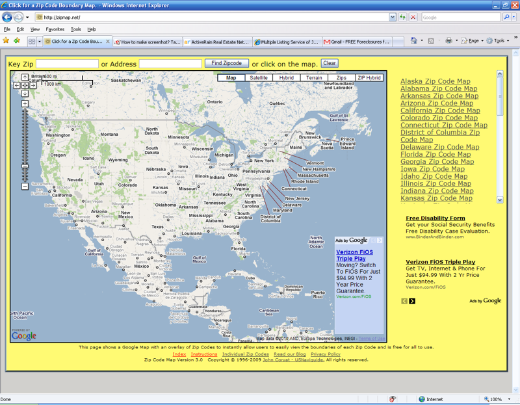520x405 pixels.
Task: Click the state list scroll down arrow
Action: pyautogui.click(x=500, y=200)
